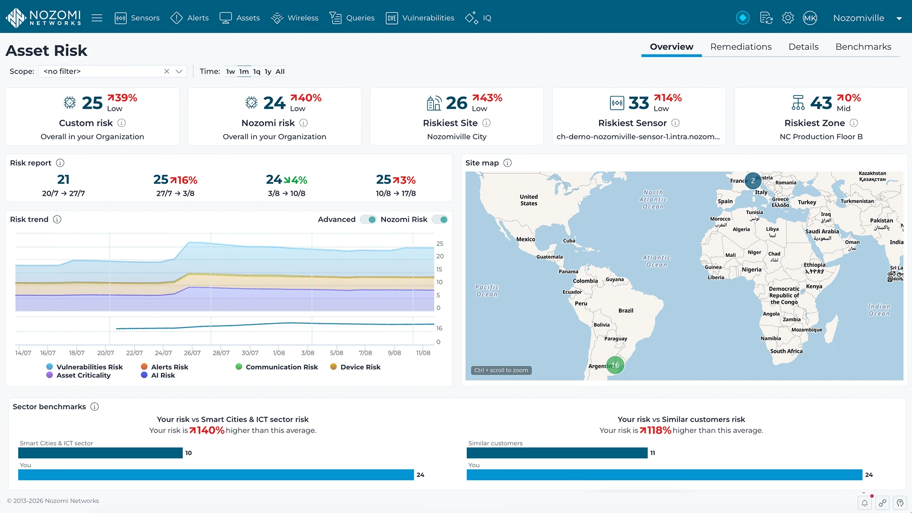Show info for Custom risk
The image size is (912, 513).
tap(122, 123)
